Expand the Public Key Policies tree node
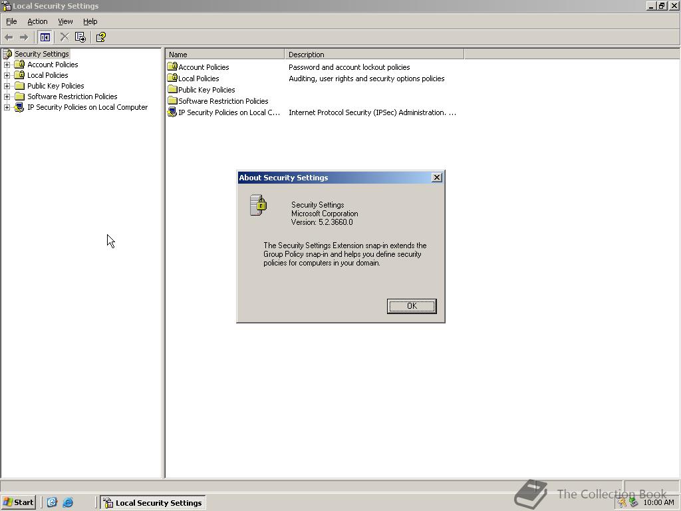The width and height of the screenshot is (681, 511). pyautogui.click(x=7, y=86)
